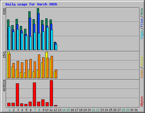The image size is (145, 113).
Task: Click day 17 on the x-axis
Action: click(76, 110)
